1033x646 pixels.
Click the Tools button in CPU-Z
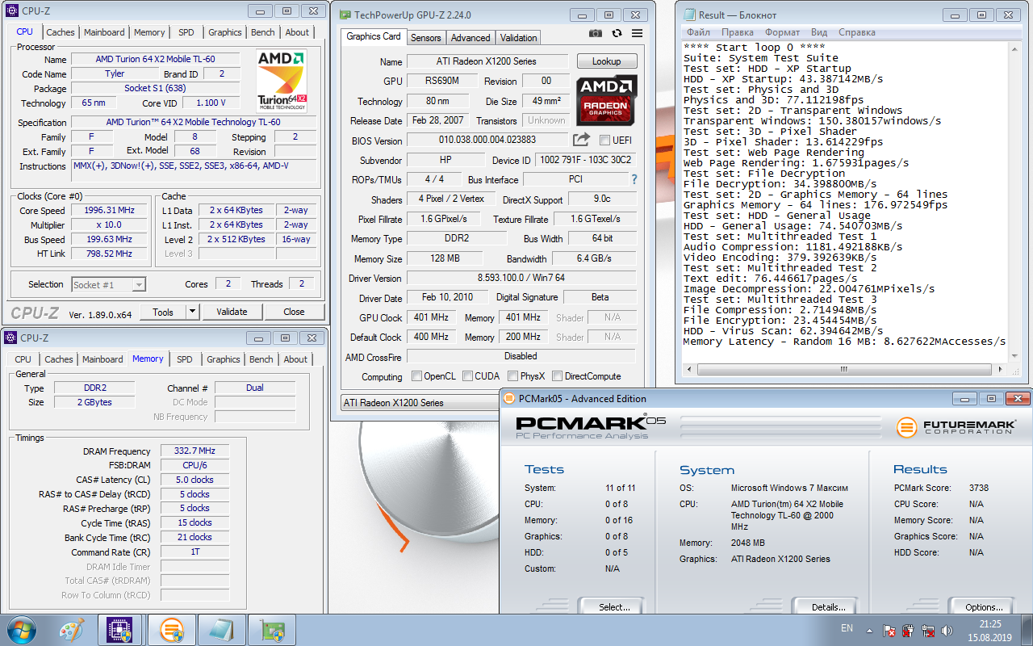click(x=163, y=312)
